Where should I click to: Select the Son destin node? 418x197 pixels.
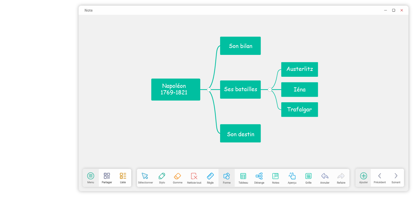point(240,133)
